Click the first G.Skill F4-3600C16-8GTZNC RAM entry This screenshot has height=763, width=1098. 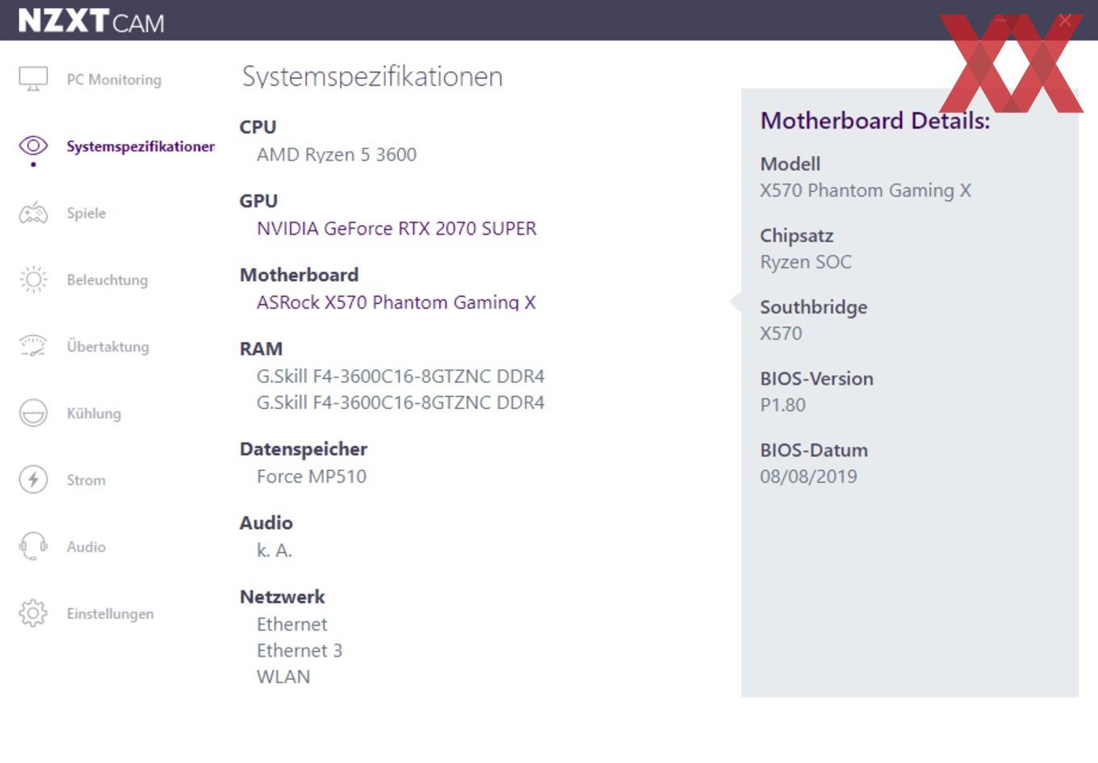(x=400, y=376)
